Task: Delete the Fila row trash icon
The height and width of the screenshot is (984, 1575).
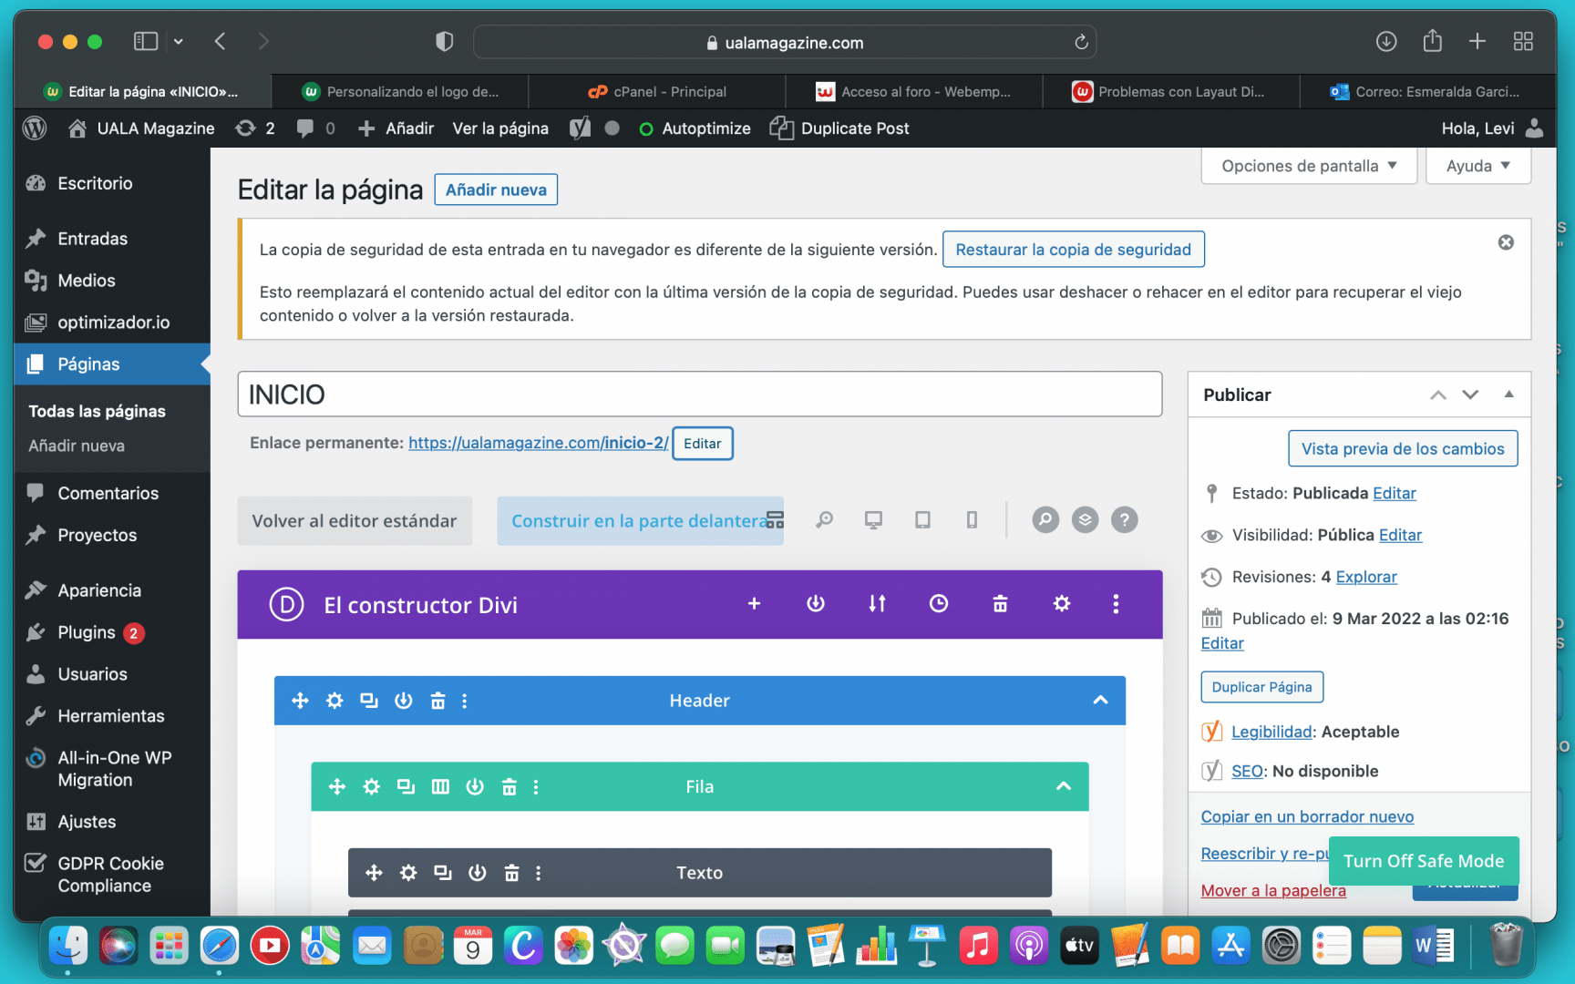Action: (510, 786)
